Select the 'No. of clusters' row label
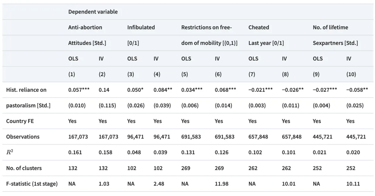The height and width of the screenshot is (196, 375). click(24, 168)
